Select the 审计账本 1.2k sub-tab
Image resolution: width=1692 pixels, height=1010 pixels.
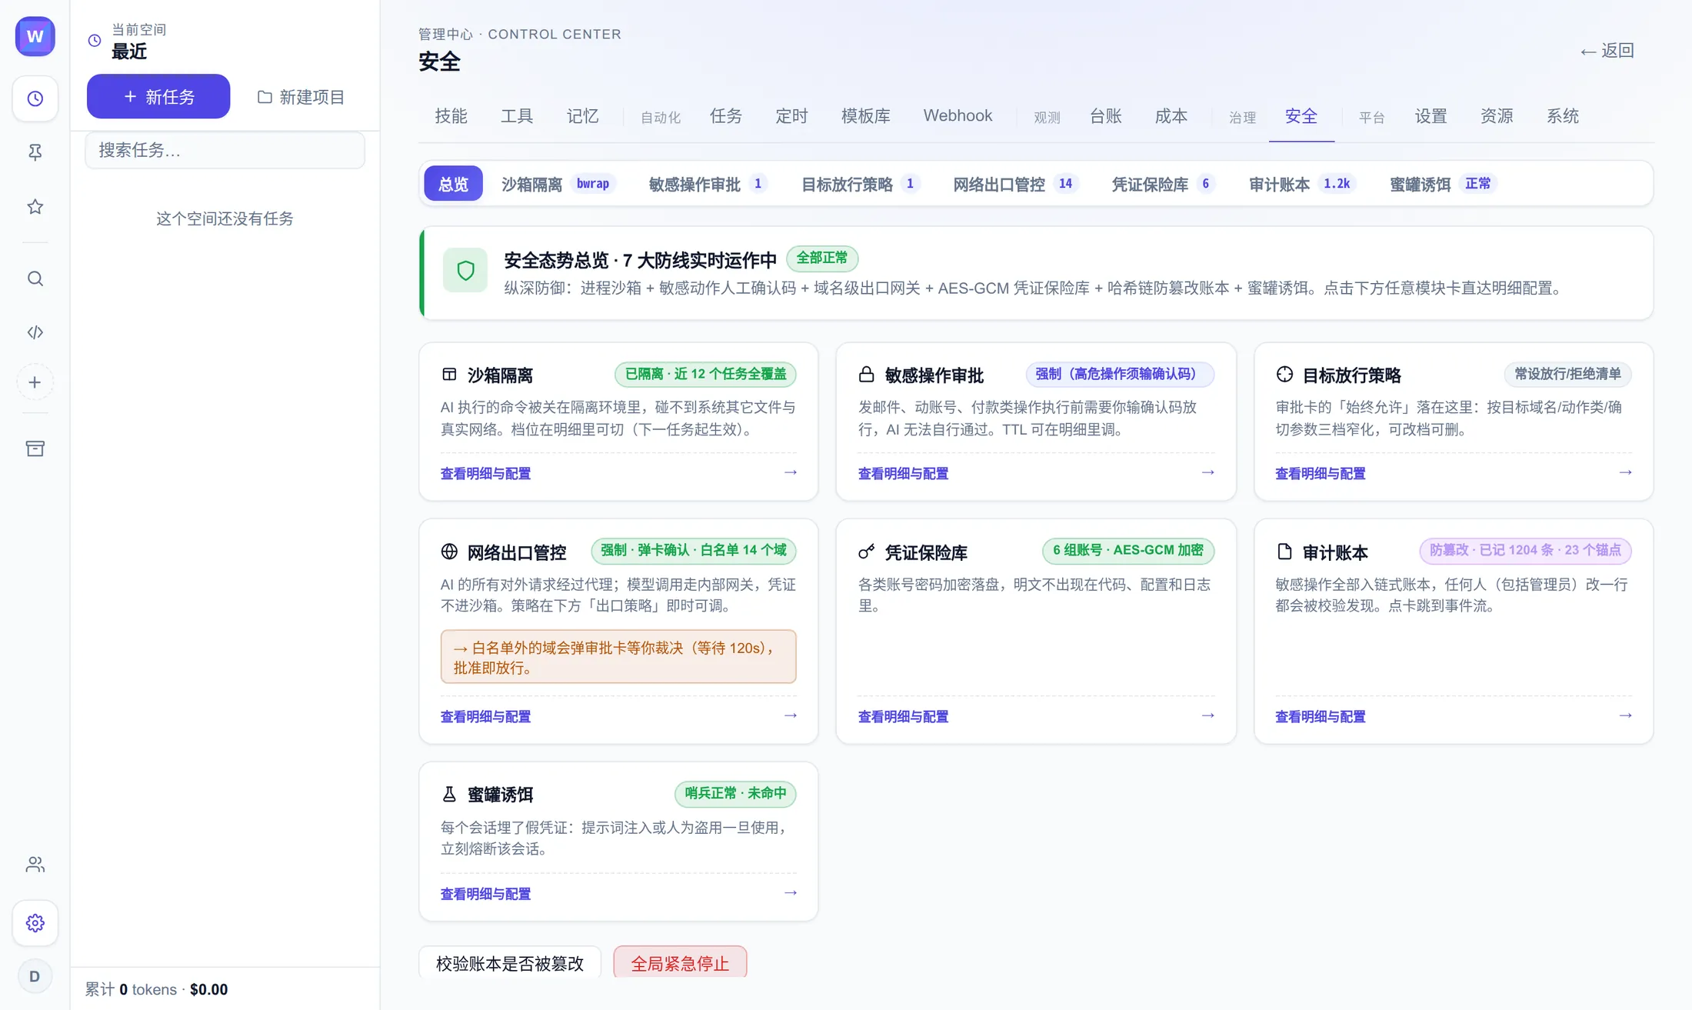click(1301, 184)
